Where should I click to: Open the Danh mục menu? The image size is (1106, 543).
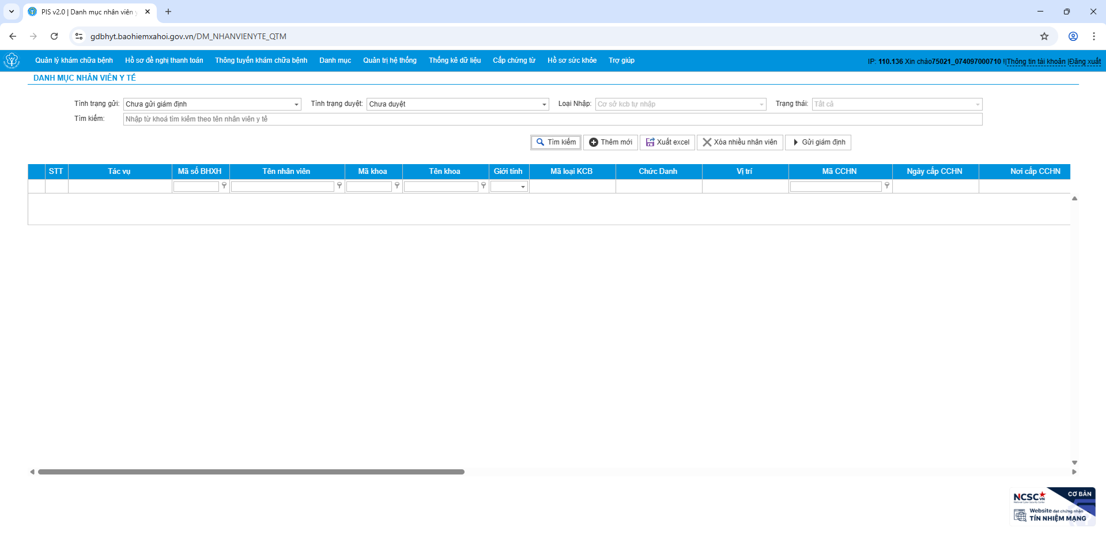[x=335, y=60]
